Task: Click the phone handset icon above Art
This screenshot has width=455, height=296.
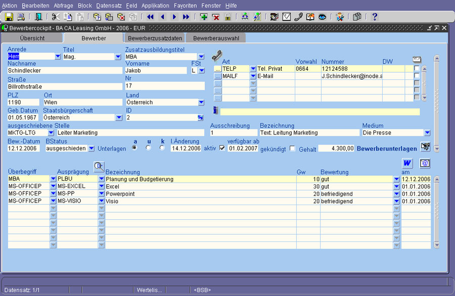Action: click(216, 56)
